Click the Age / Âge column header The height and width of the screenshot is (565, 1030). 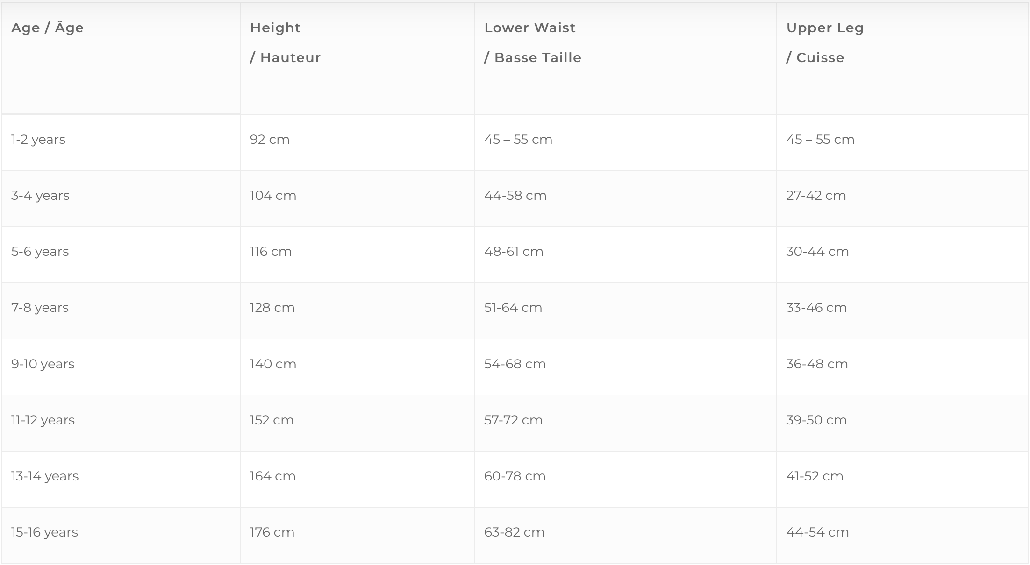[x=47, y=28]
